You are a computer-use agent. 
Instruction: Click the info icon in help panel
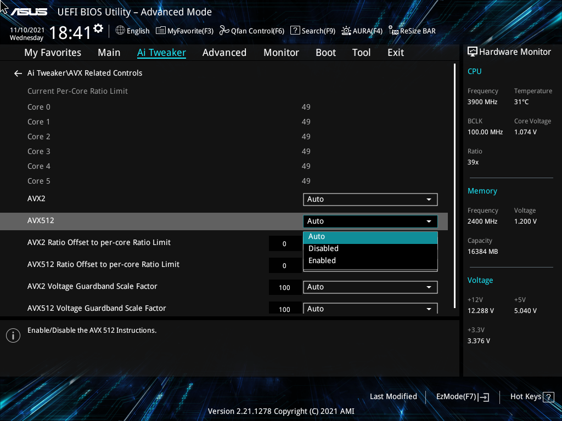click(13, 335)
